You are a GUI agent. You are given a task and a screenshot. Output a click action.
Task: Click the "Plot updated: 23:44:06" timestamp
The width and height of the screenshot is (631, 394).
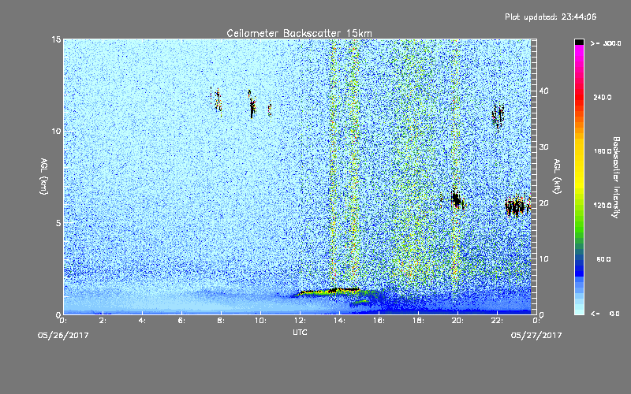click(551, 17)
